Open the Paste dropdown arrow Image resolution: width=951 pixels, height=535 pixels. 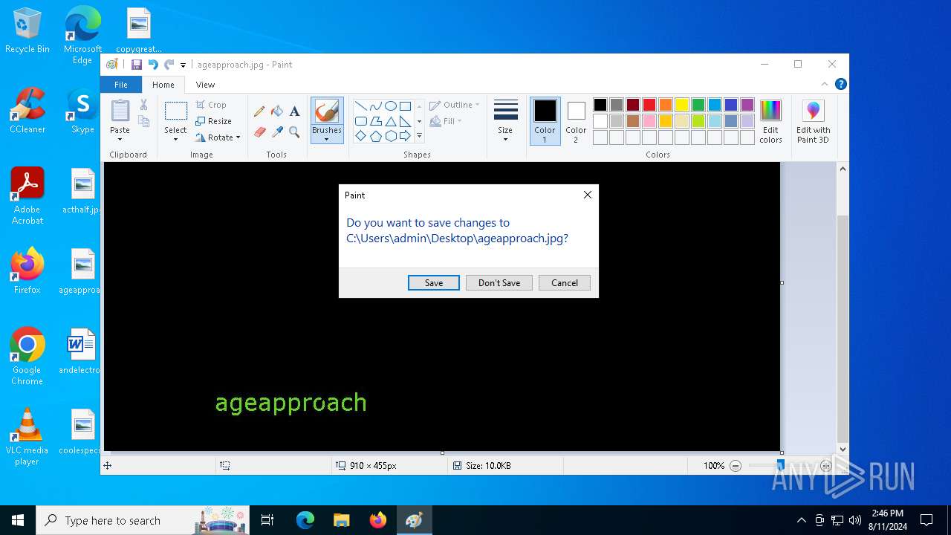click(120, 139)
